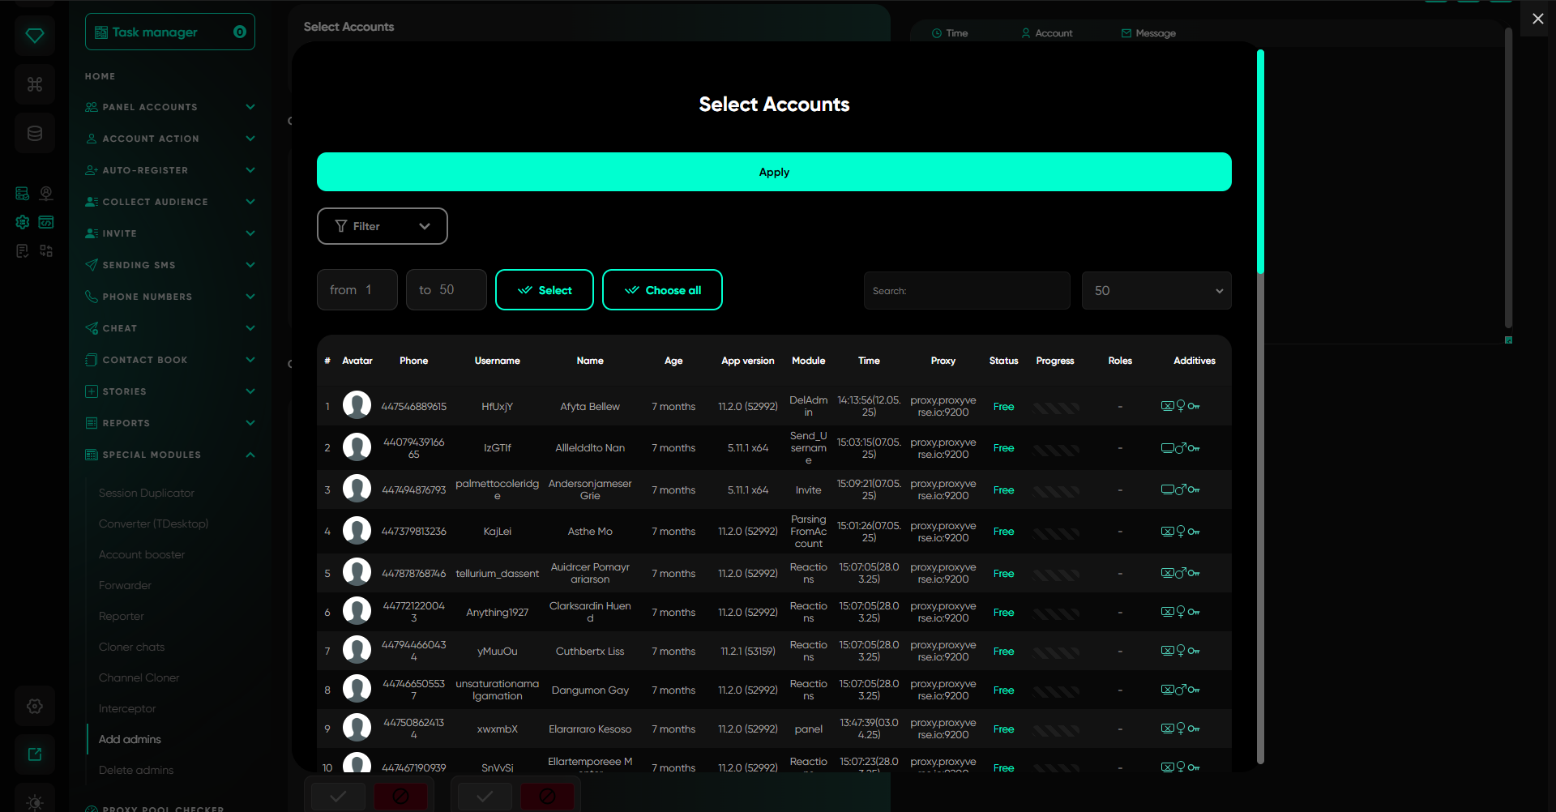Expand the Panel Accounts menu section
This screenshot has height=812, width=1556.
[169, 107]
